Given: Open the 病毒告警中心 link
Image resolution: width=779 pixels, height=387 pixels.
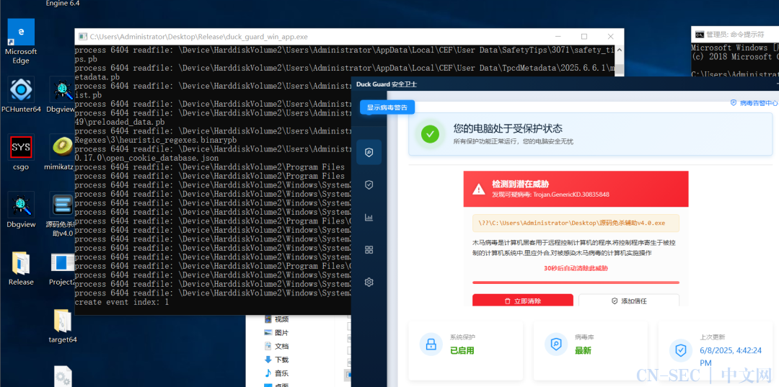Looking at the screenshot, I should point(754,103).
